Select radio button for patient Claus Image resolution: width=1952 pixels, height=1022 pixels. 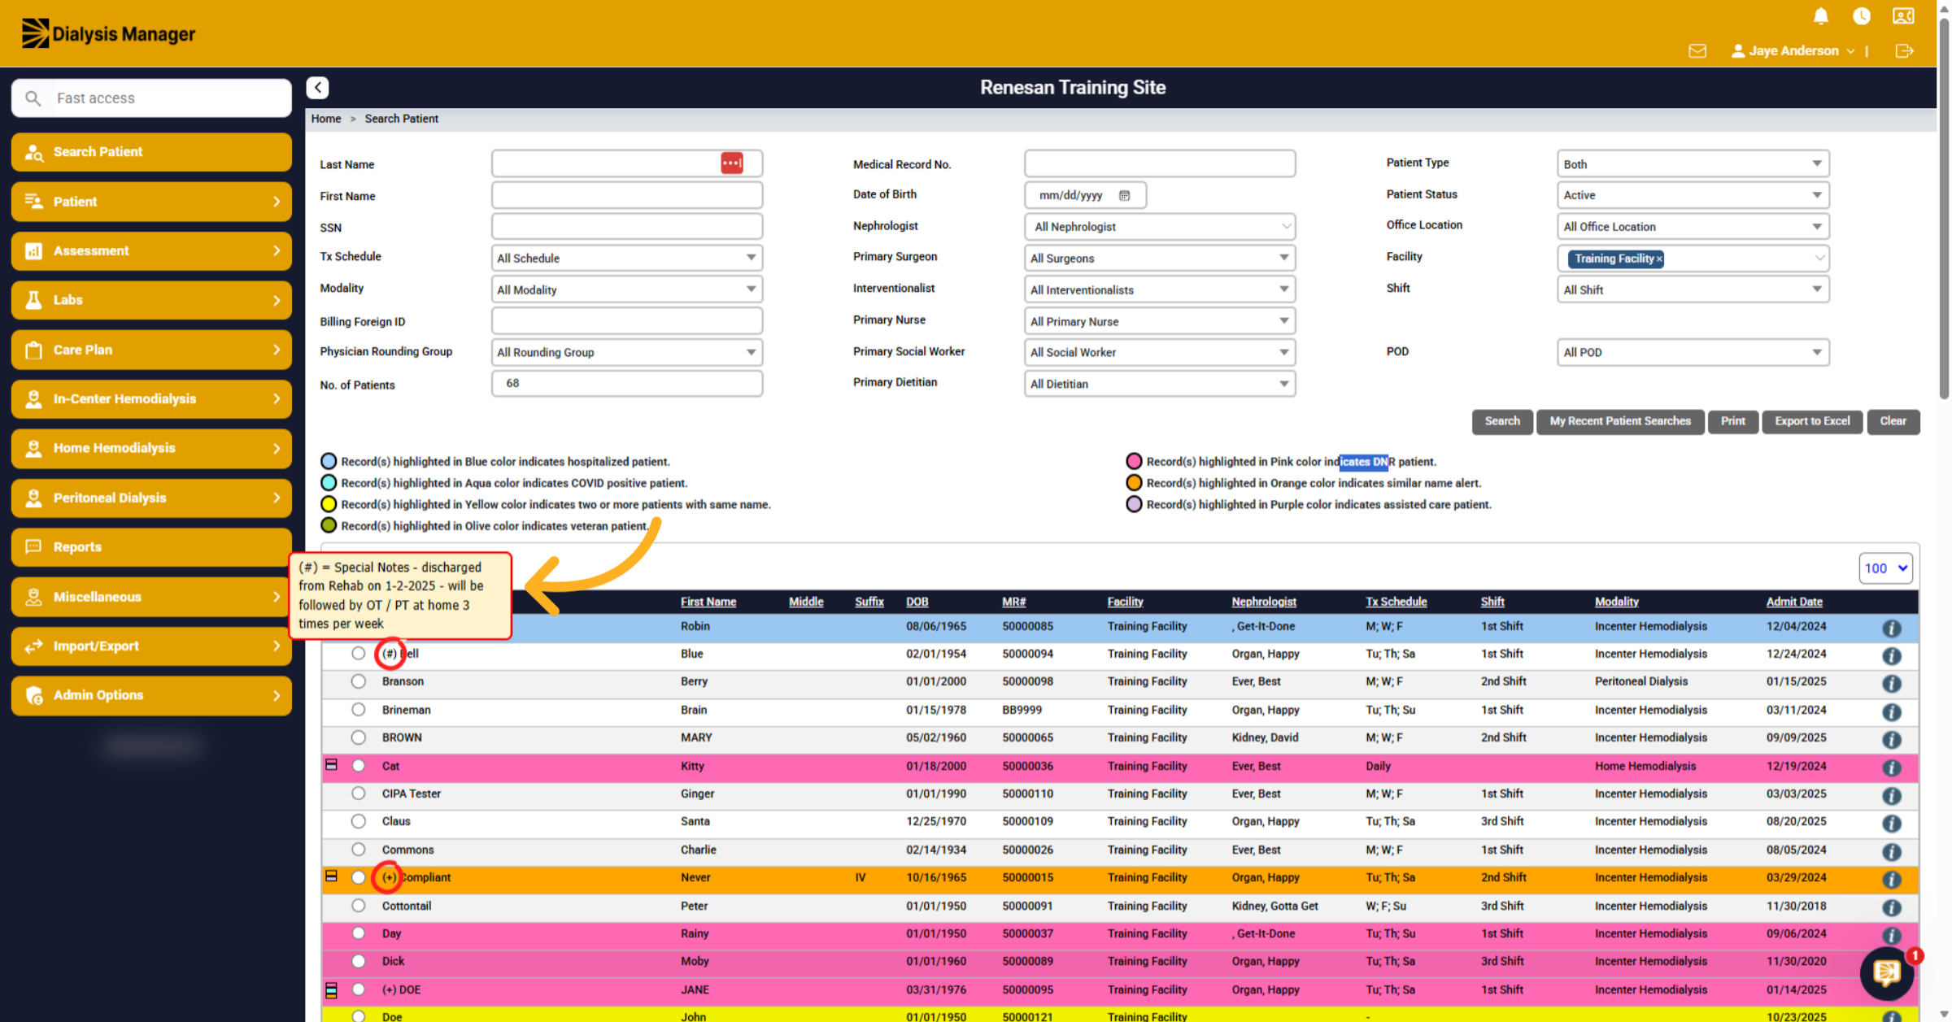tap(358, 821)
